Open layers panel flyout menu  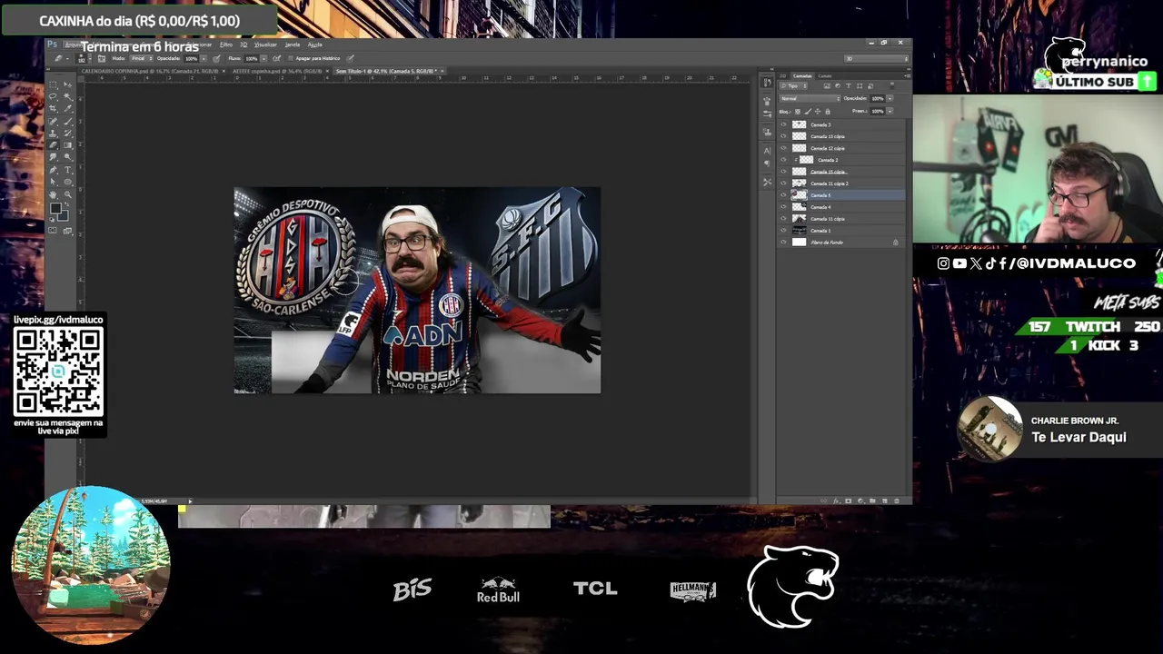pyautogui.click(x=908, y=76)
